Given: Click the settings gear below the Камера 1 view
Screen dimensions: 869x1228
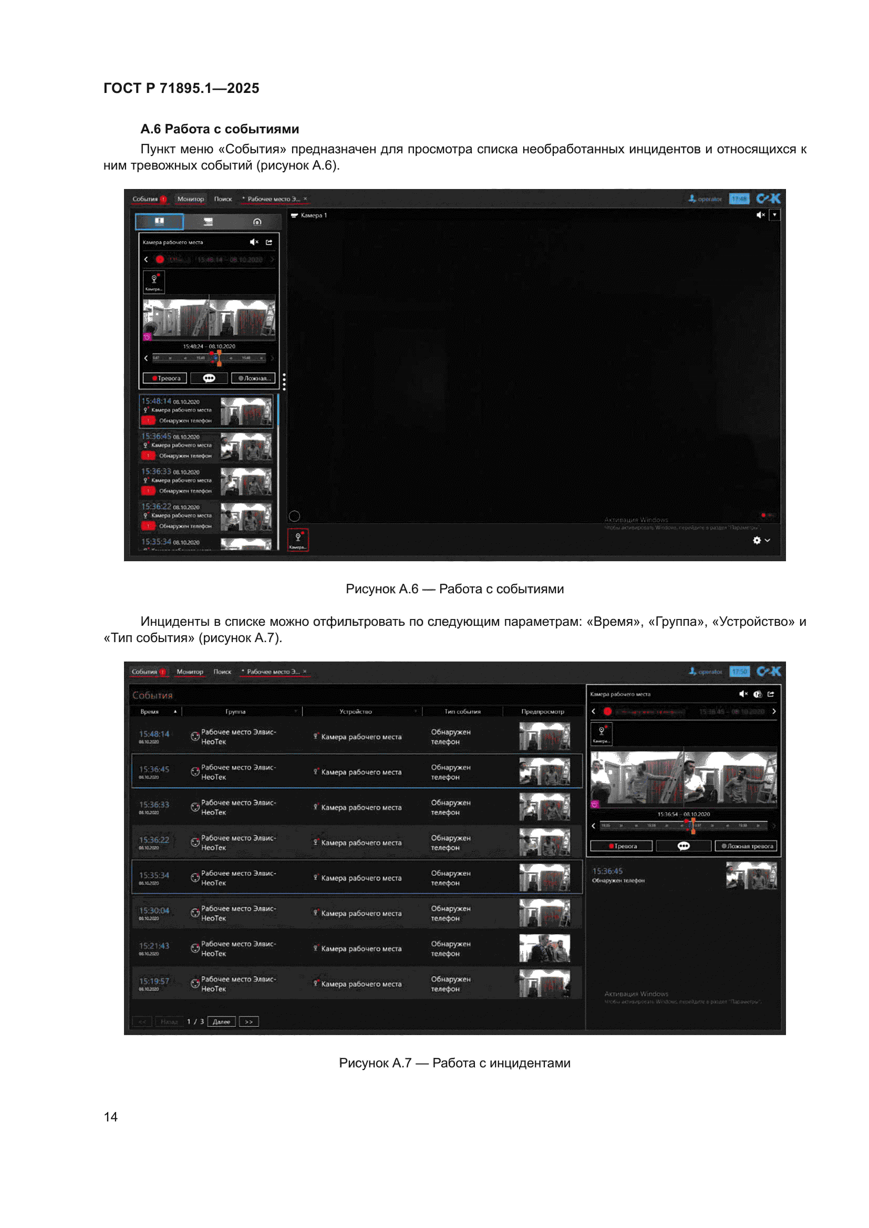Looking at the screenshot, I should coord(756,540).
